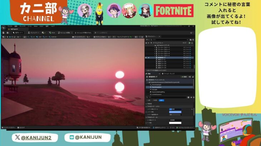Image resolution: width=261 pixels, height=146 pixels.
Task: Switch to the 詳細 tab
Action: [x=149, y=74]
